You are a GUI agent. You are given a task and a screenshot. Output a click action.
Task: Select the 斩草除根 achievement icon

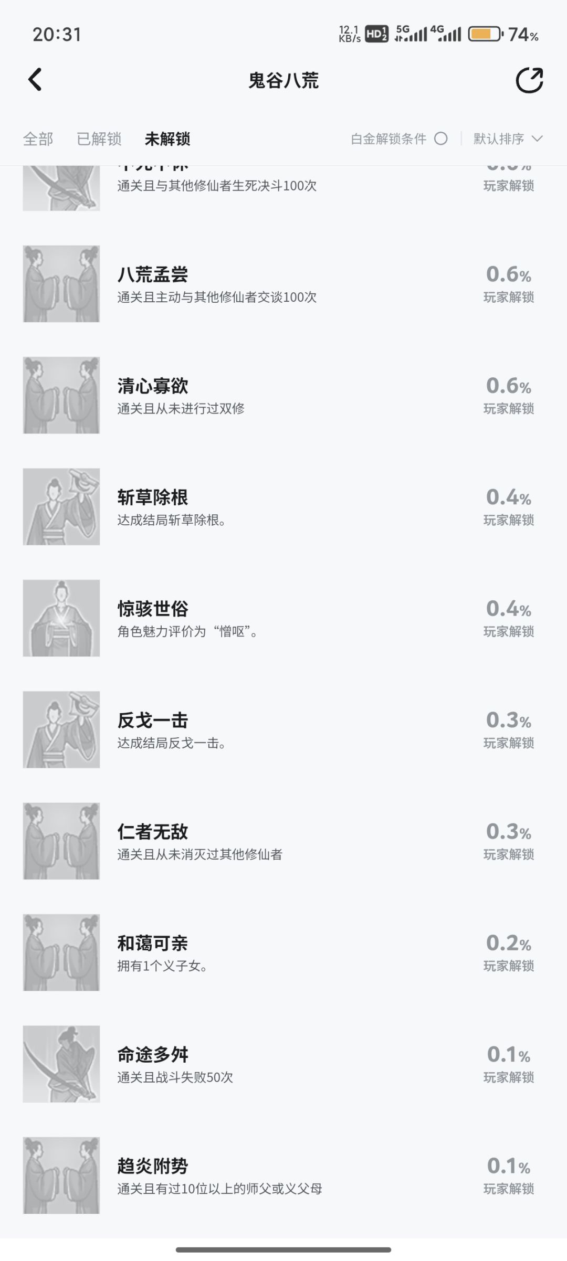(x=61, y=506)
